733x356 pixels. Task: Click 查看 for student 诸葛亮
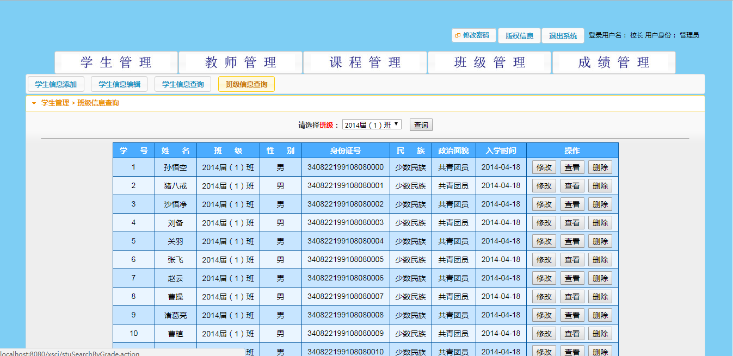click(x=572, y=315)
